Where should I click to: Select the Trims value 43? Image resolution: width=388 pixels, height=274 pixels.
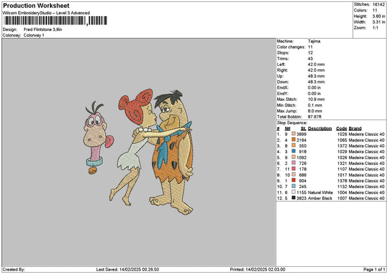(310, 59)
